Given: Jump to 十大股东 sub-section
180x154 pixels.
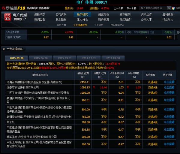Looking at the screenshot, I should [x=99, y=25].
